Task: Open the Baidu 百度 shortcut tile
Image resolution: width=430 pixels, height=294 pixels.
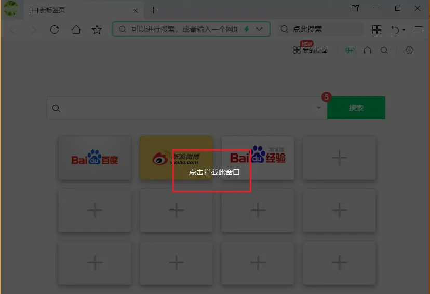Action: (x=95, y=158)
